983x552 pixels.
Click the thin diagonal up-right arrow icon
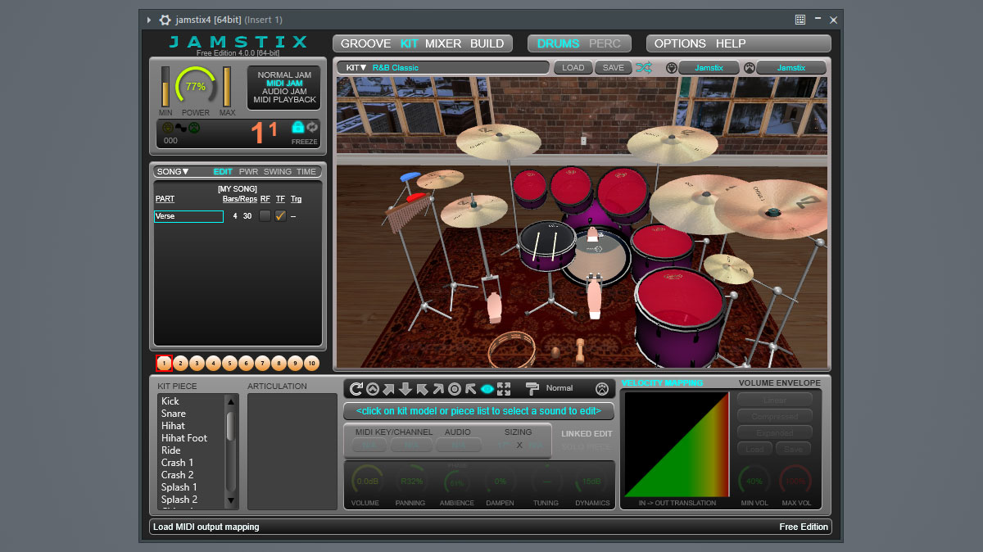(437, 389)
